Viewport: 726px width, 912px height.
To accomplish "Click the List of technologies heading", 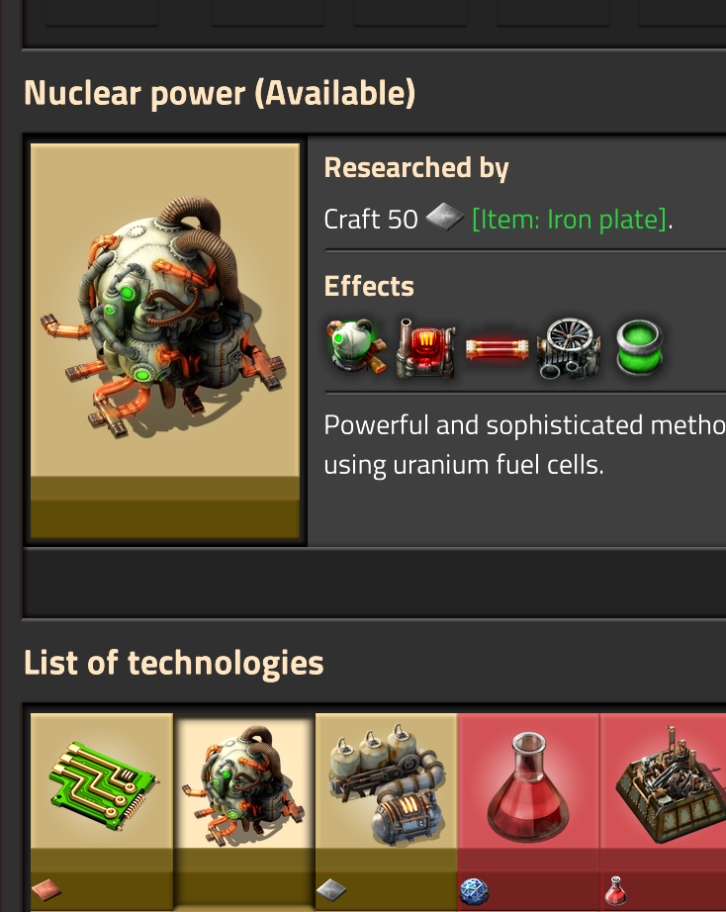I will click(x=174, y=663).
